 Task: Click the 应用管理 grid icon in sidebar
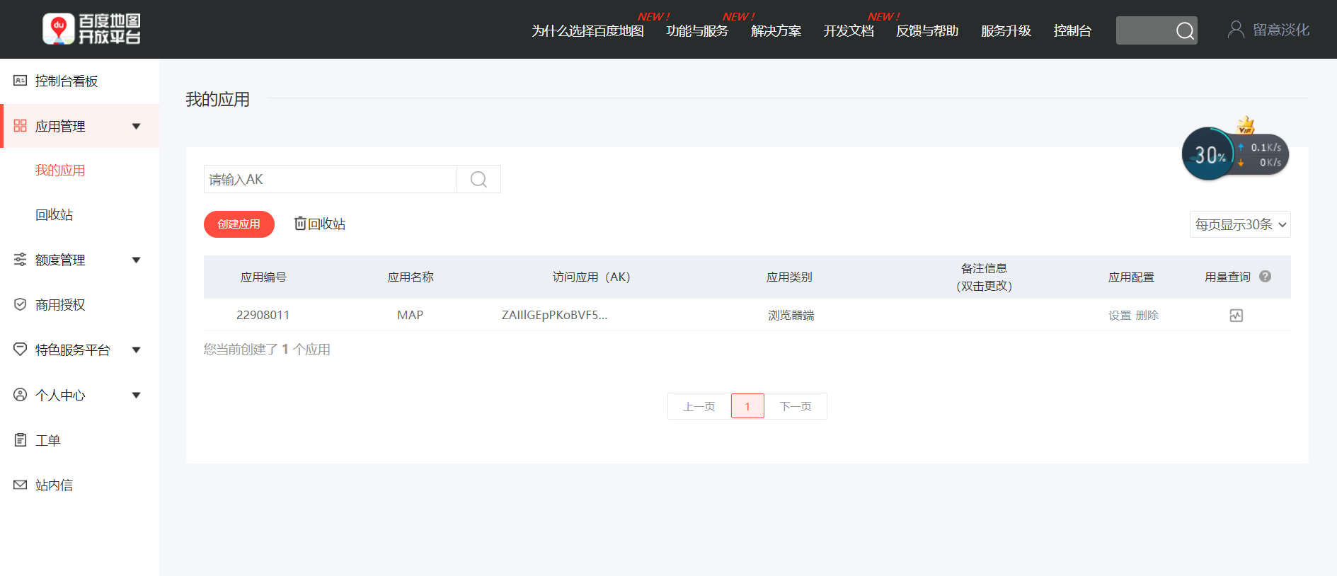[x=20, y=126]
